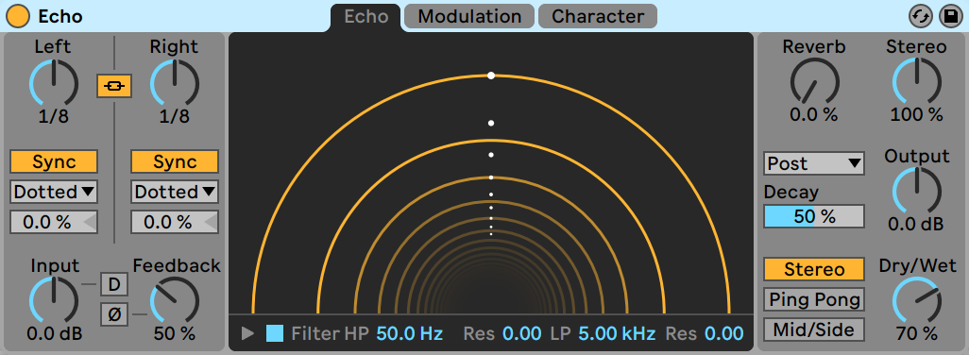Click the right delay offset 0.0 % field
Viewport: 969px width, 355px height.
click(x=175, y=222)
